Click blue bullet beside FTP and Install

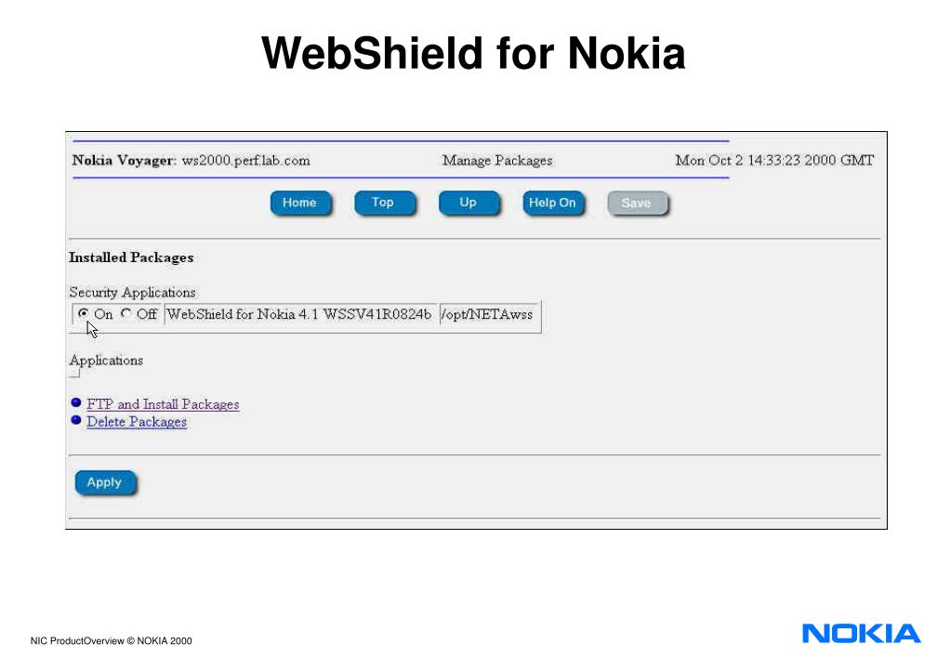(76, 402)
